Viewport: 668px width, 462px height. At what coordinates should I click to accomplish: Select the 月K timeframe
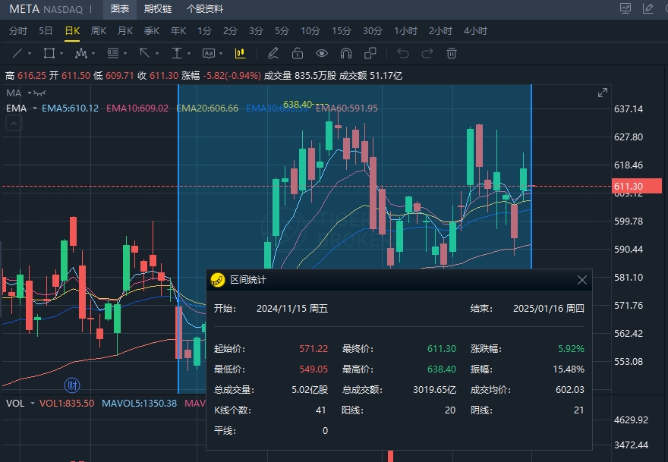(x=125, y=30)
